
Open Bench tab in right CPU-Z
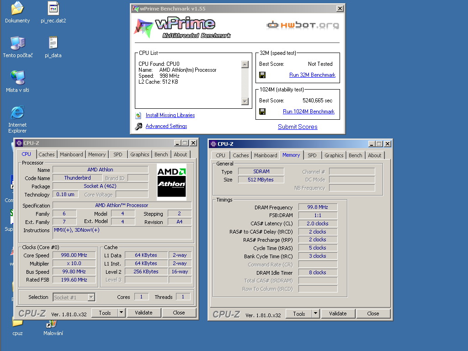click(355, 155)
